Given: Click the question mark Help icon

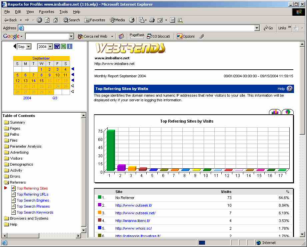Looking at the screenshot, I should (290, 89).
